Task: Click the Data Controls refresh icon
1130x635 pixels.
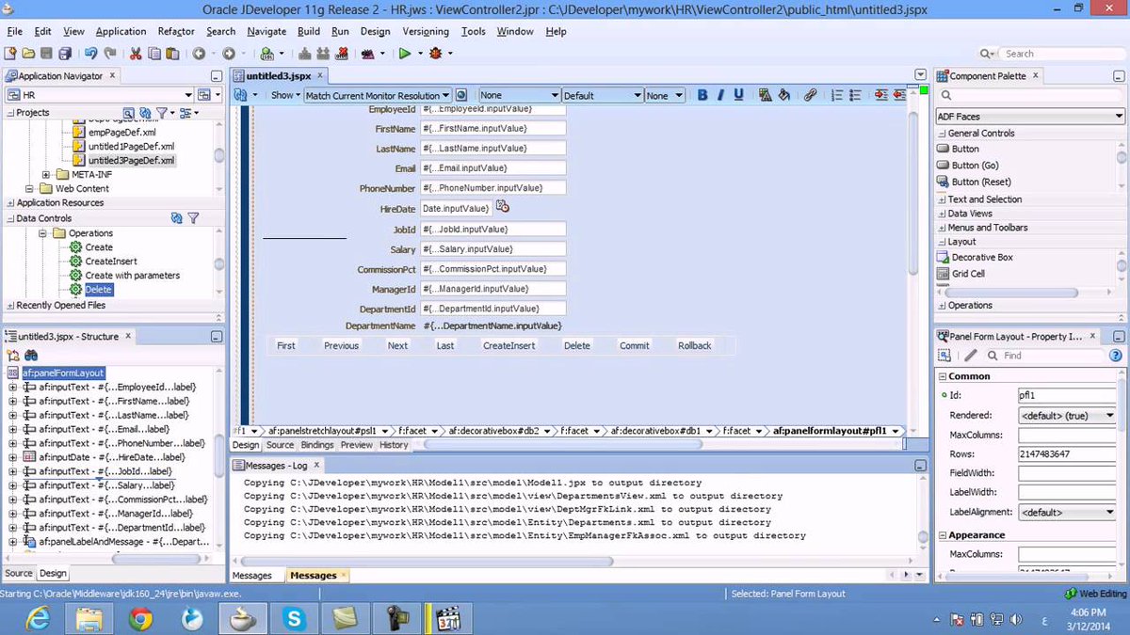Action: (176, 218)
